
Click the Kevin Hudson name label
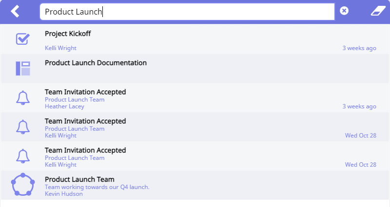tap(63, 194)
